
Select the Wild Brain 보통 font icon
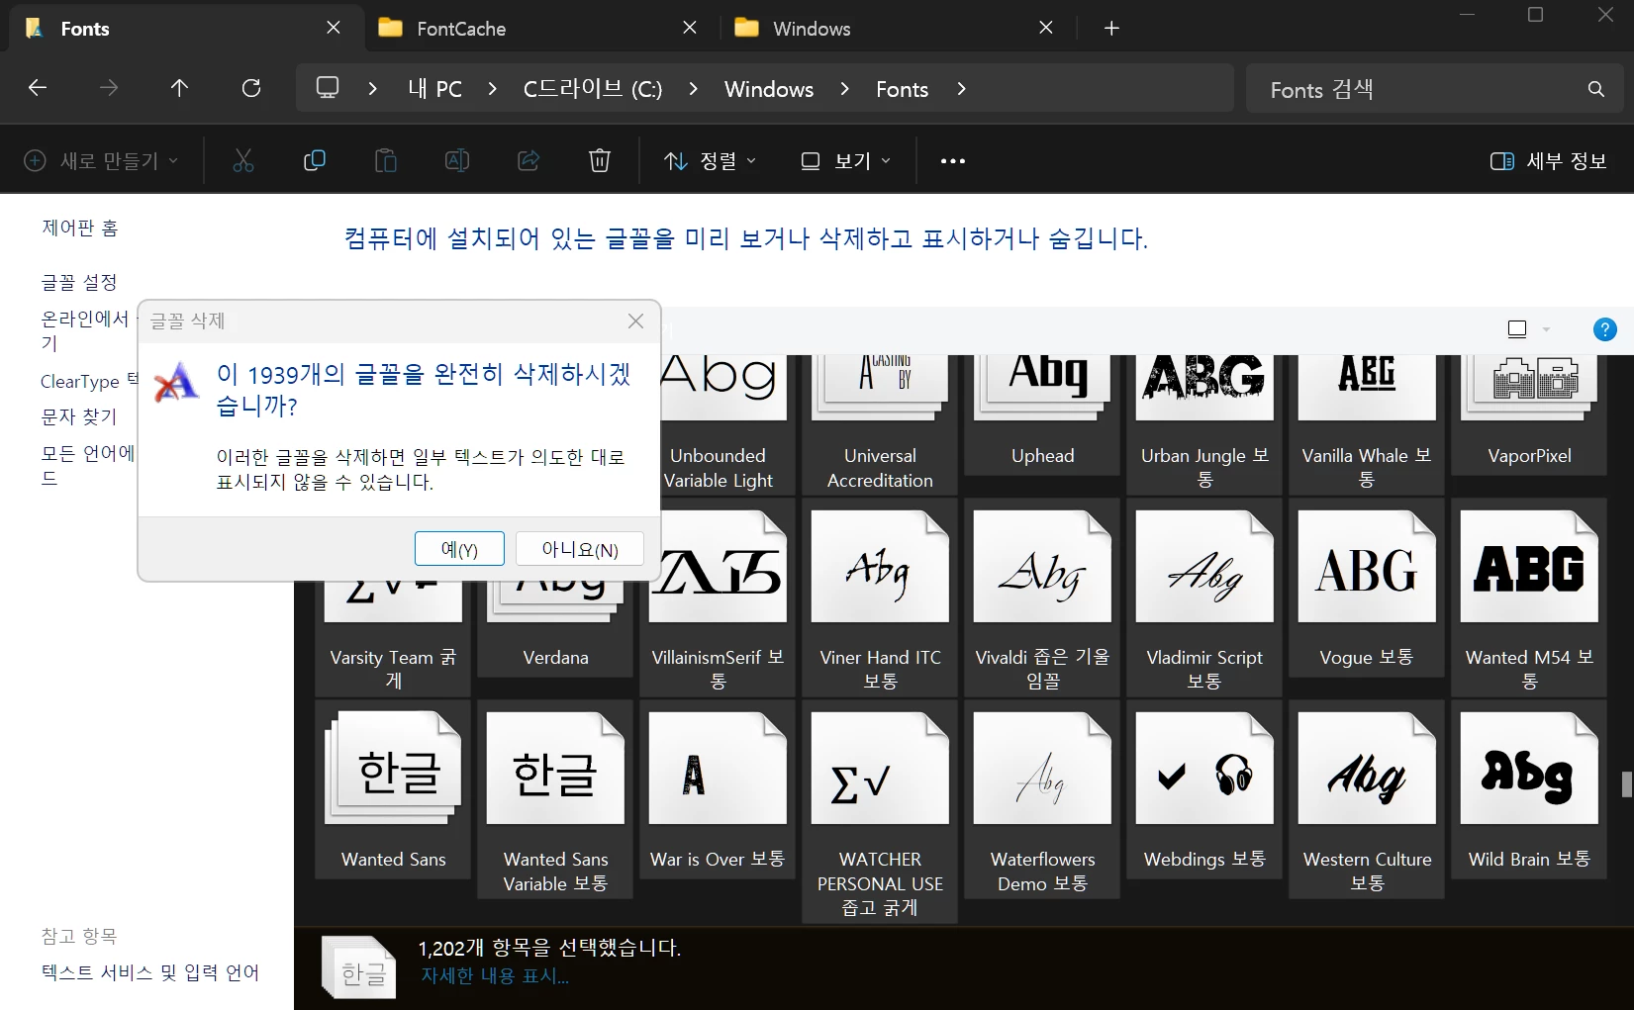pos(1529,768)
